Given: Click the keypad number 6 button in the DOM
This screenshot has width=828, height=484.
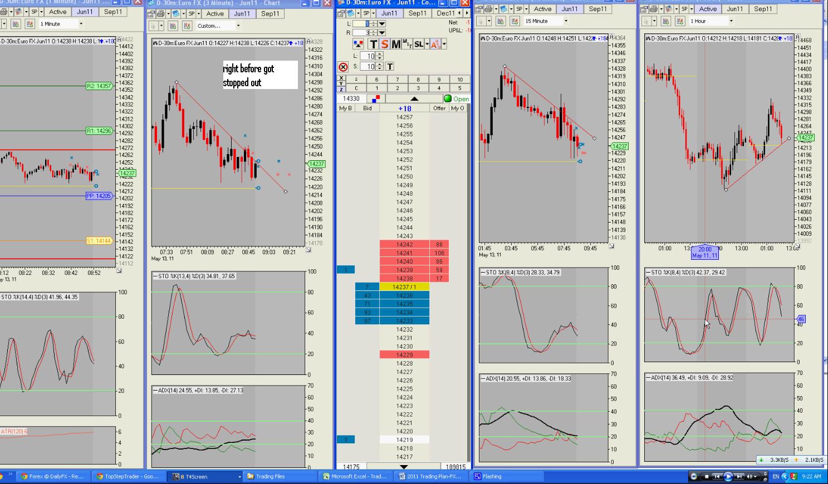Looking at the screenshot, I should 377,80.
